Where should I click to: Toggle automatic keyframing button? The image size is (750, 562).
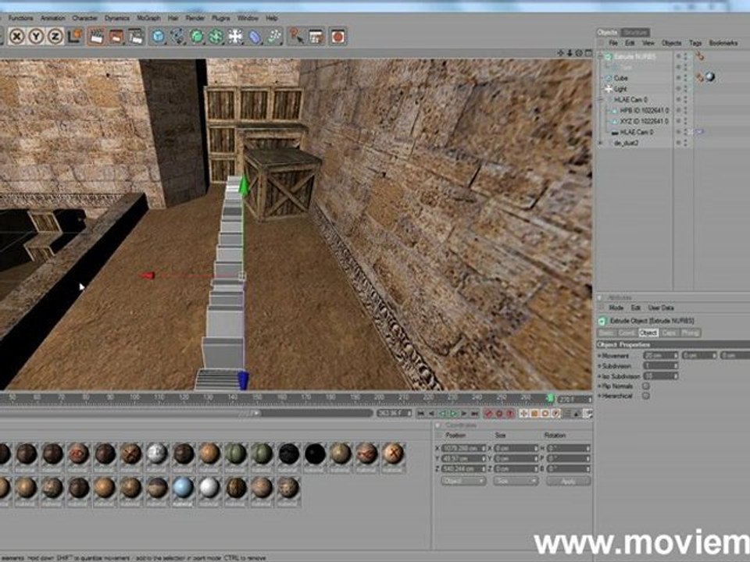(x=499, y=414)
